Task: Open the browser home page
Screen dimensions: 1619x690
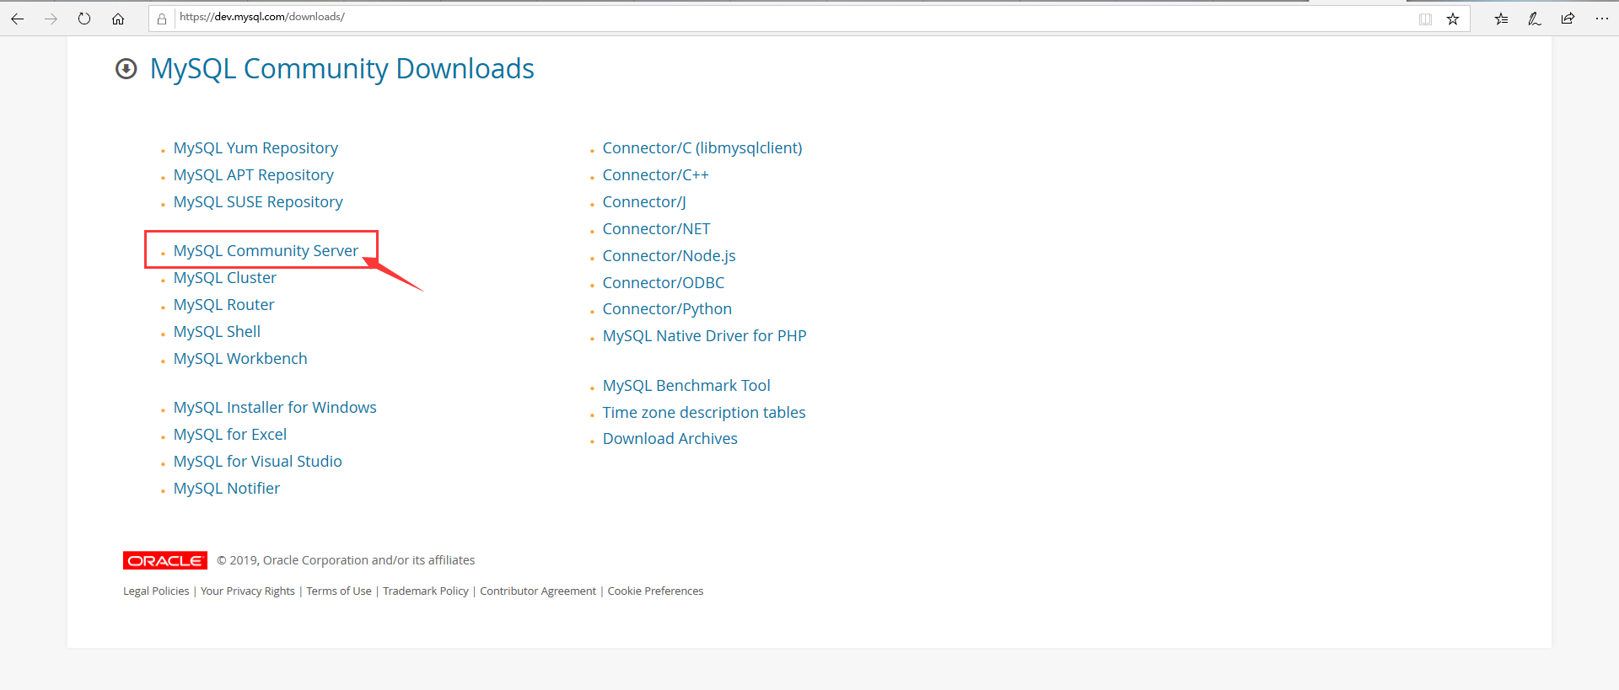Action: (118, 19)
